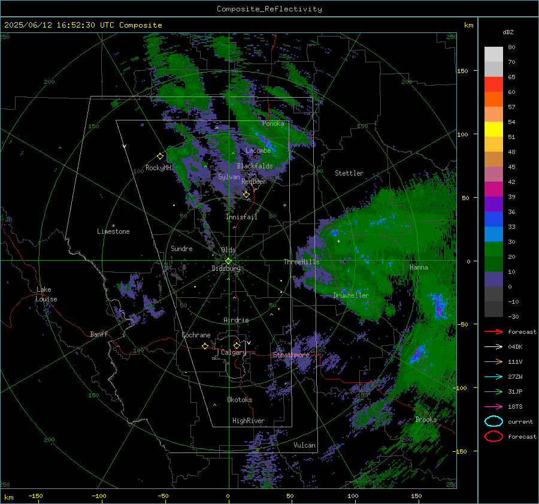539x504 pixels.
Task: Click the 'current' legend text
Action: (x=520, y=422)
